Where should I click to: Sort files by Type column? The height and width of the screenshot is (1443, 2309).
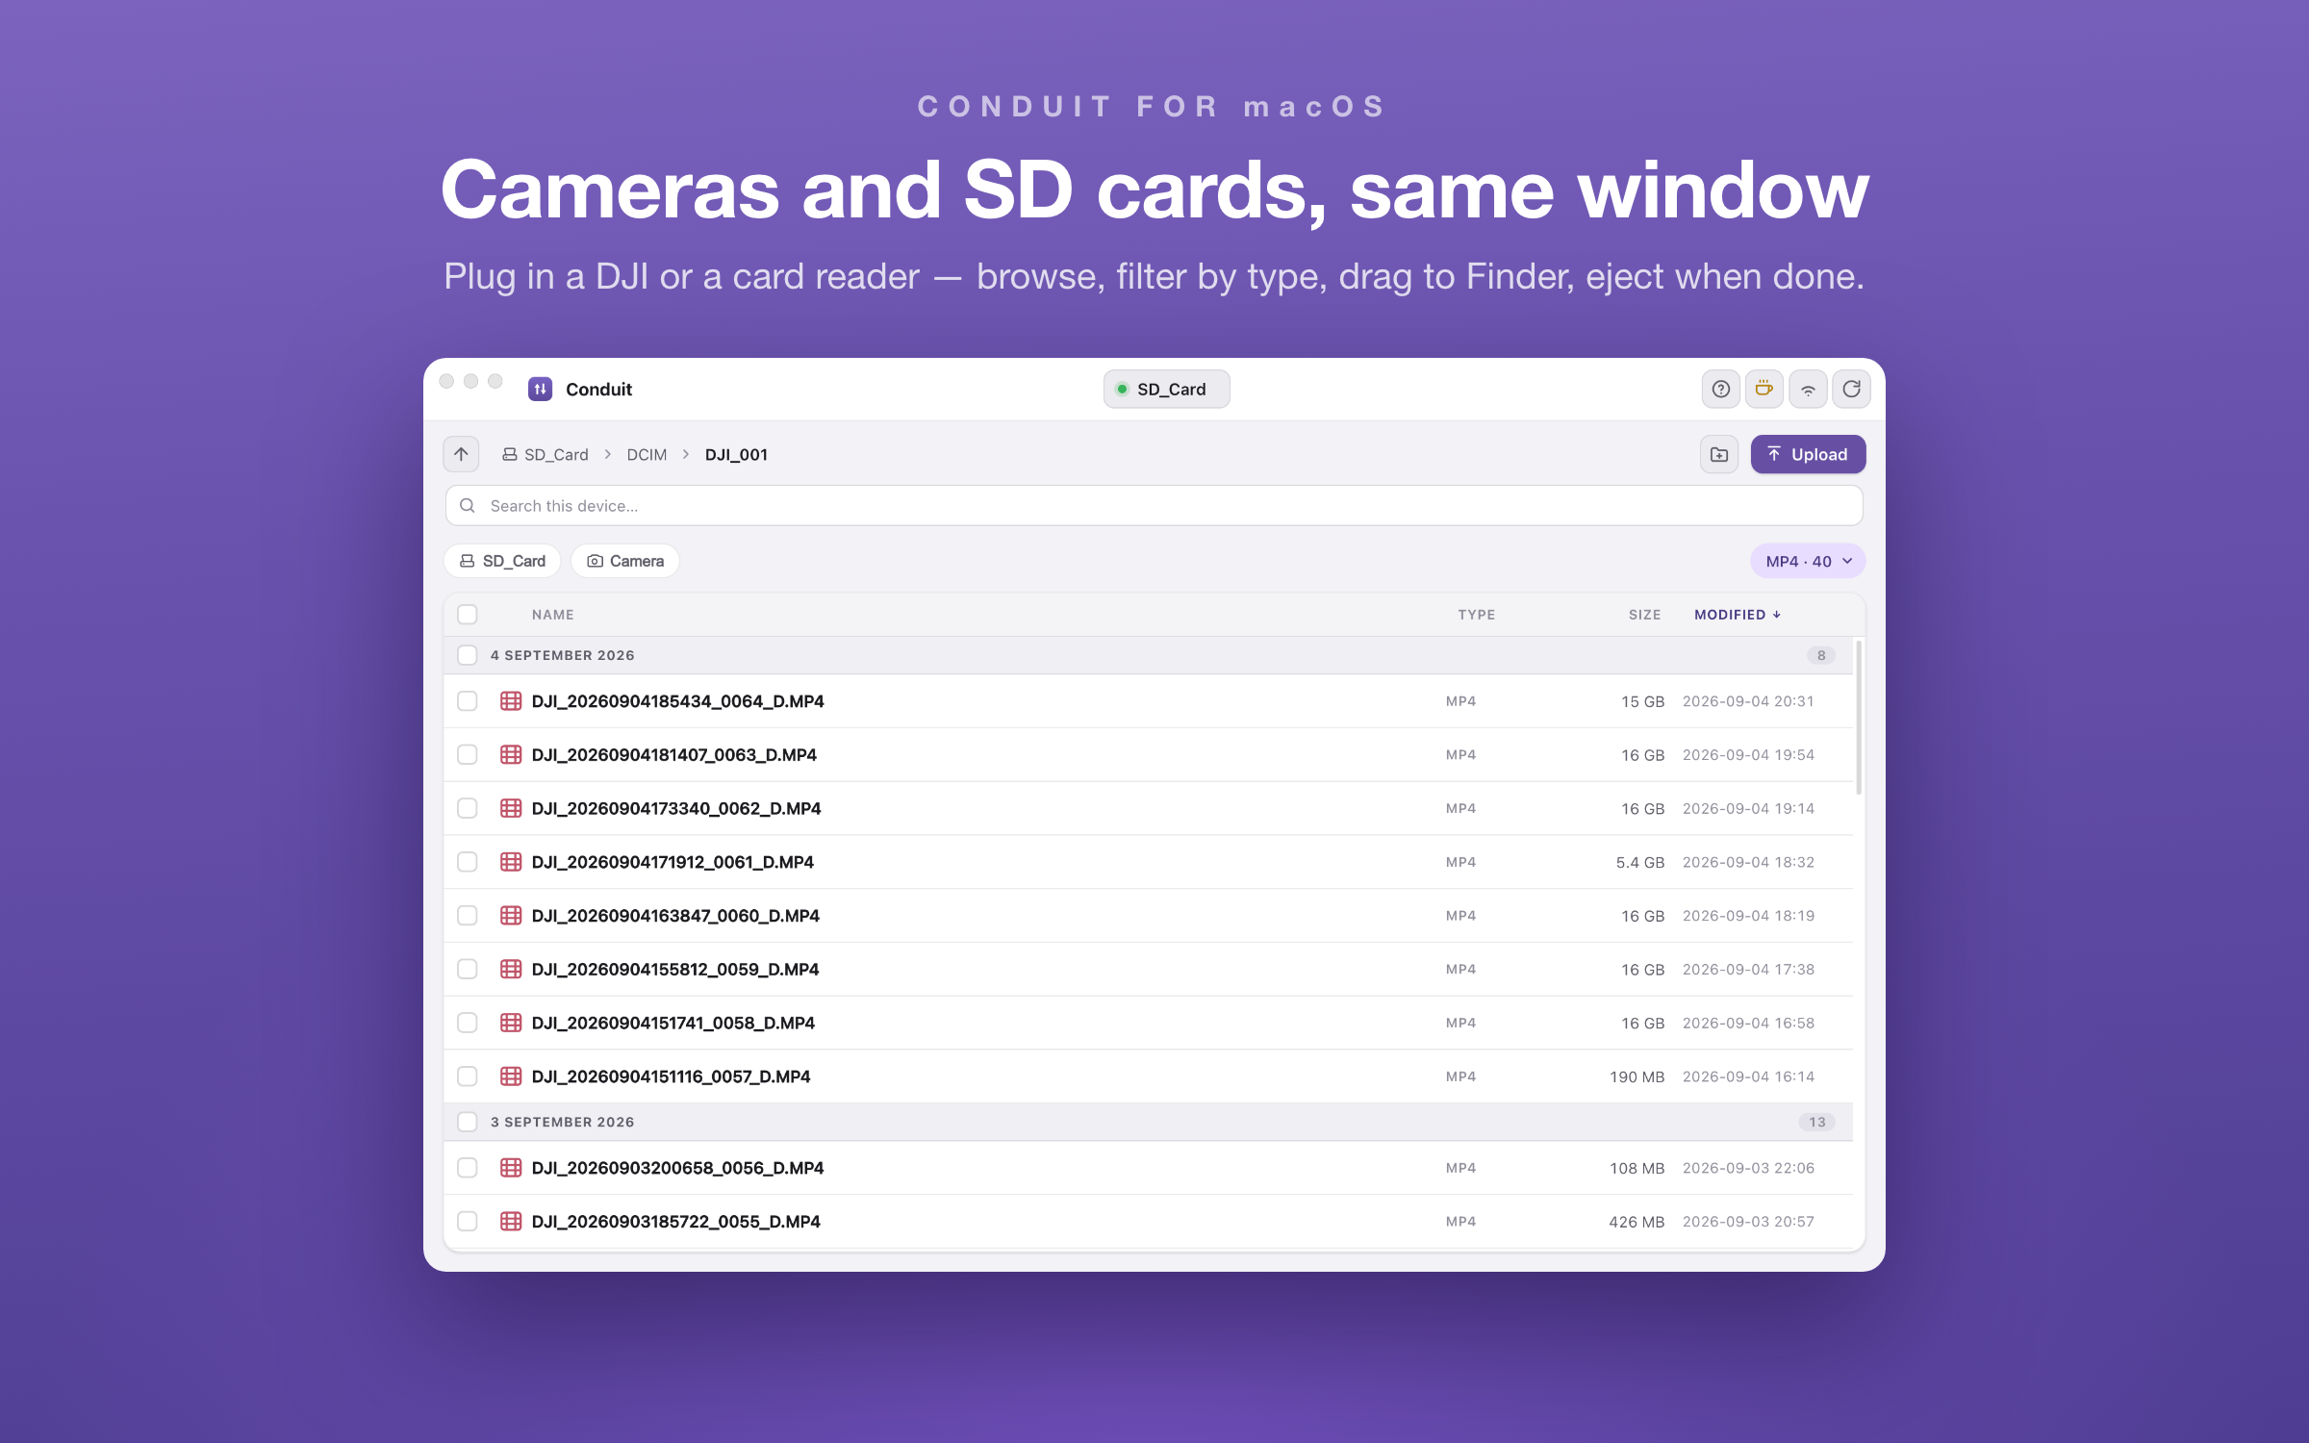click(1477, 615)
